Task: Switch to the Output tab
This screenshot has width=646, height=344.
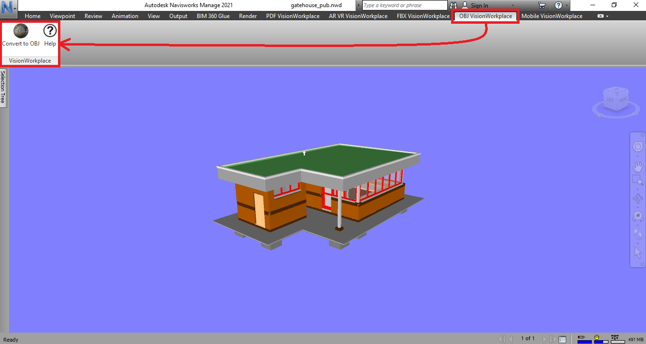Action: coord(178,16)
